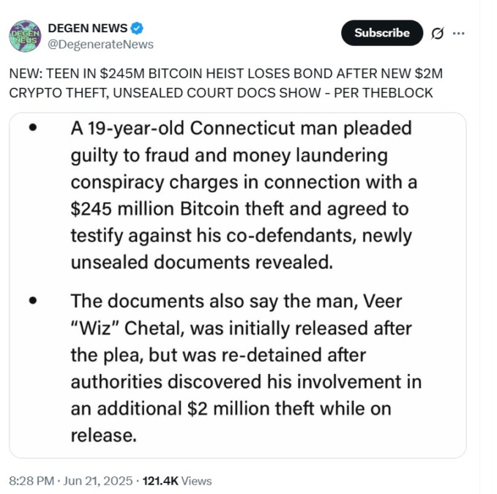The height and width of the screenshot is (494, 497).
Task: Click the word "Views" beside the count
Action: coord(196,481)
